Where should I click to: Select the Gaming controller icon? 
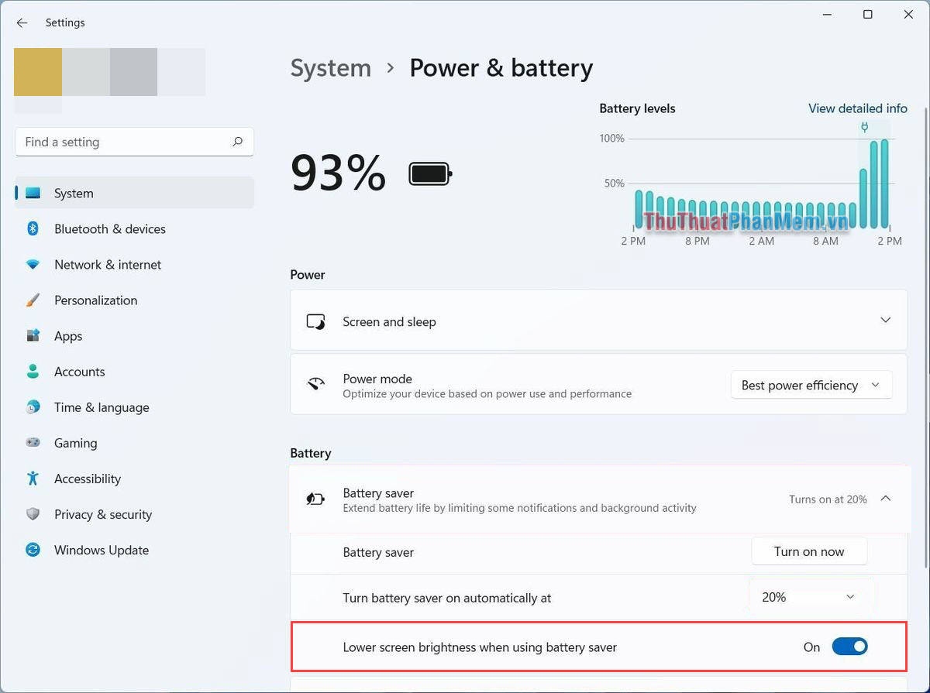point(33,442)
